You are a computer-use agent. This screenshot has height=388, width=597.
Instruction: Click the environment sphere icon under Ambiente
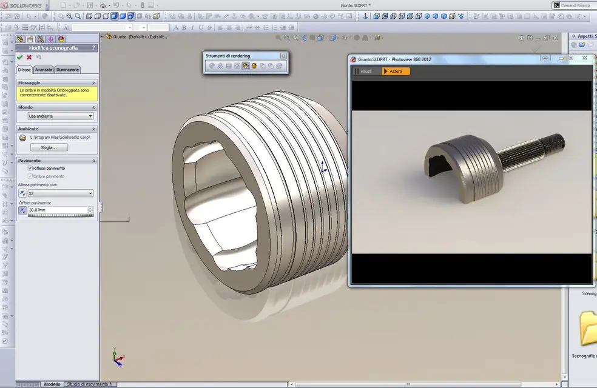click(22, 138)
